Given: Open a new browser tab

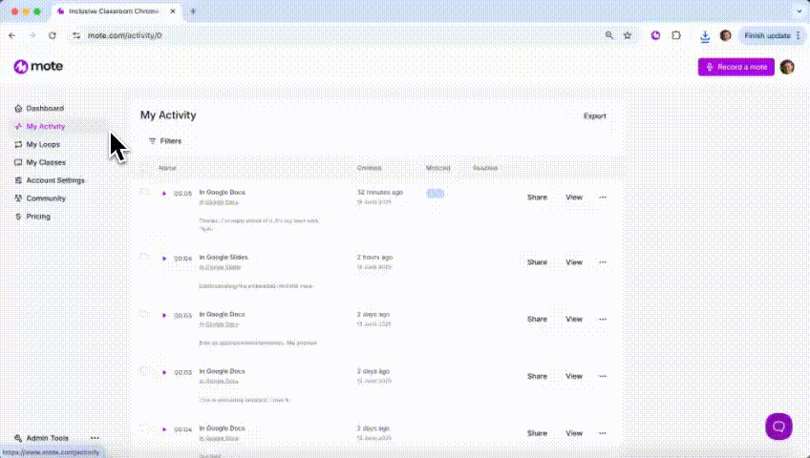Looking at the screenshot, I should pyautogui.click(x=193, y=10).
